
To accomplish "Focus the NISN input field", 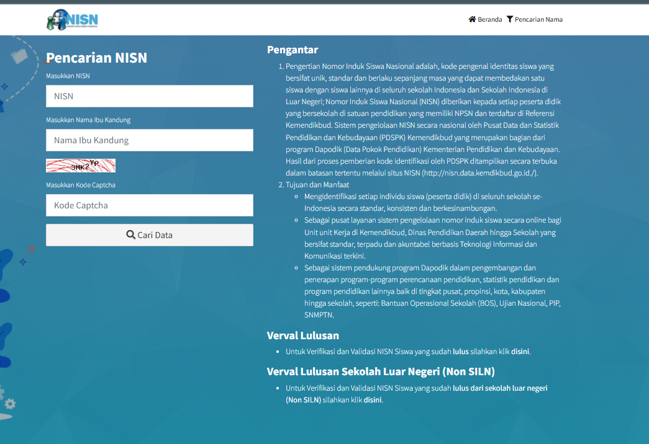I will [x=149, y=96].
